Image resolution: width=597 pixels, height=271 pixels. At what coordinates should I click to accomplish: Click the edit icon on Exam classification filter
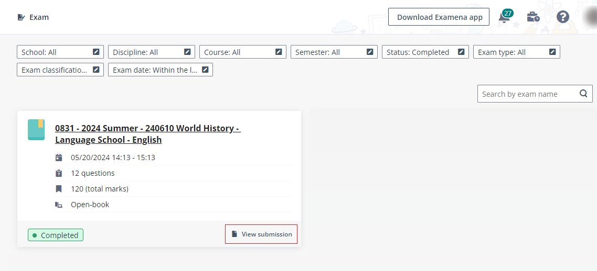(96, 70)
